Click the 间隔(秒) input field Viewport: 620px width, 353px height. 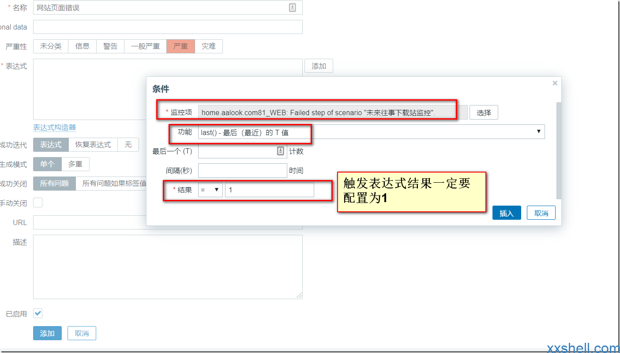242,170
